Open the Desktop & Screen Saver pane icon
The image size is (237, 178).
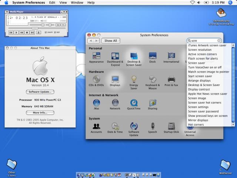pyautogui.click(x=134, y=59)
